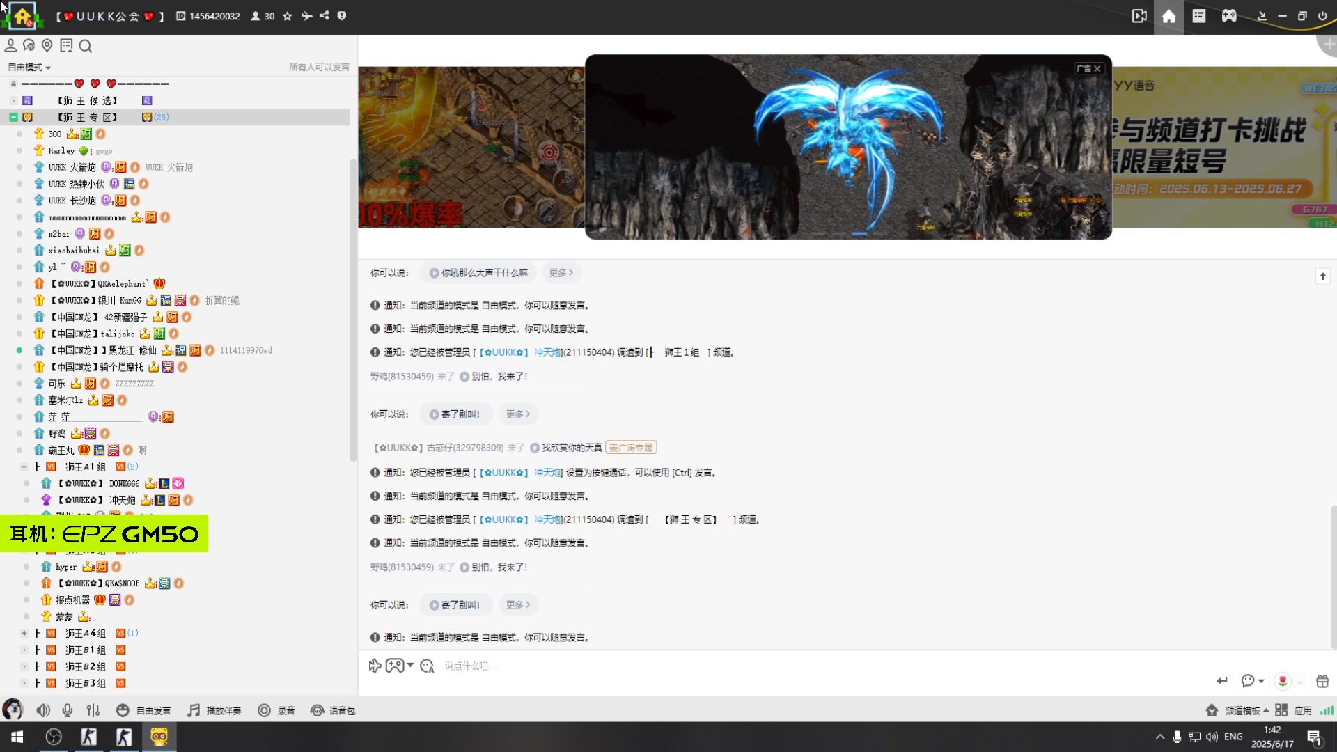Click the share icon in title bar
This screenshot has width=1337, height=752.
(x=325, y=15)
